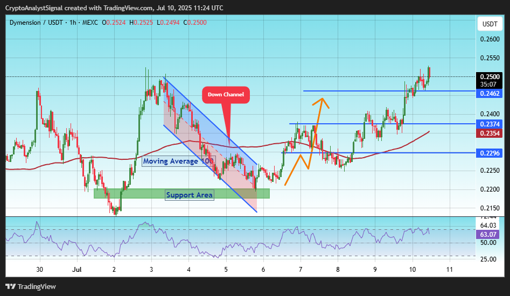
Task: Click the open price value O0.2524
Action: tap(114, 23)
